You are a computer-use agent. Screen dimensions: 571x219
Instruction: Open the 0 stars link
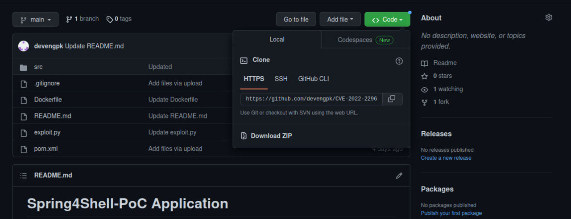point(443,76)
